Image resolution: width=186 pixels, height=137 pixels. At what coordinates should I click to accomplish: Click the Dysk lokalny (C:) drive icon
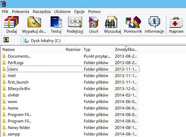pyautogui.click(x=26, y=41)
